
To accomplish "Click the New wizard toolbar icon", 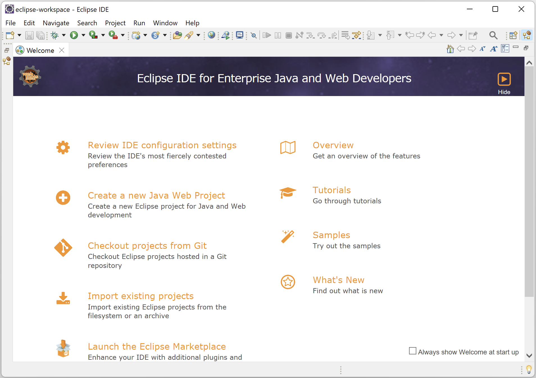I will 10,35.
